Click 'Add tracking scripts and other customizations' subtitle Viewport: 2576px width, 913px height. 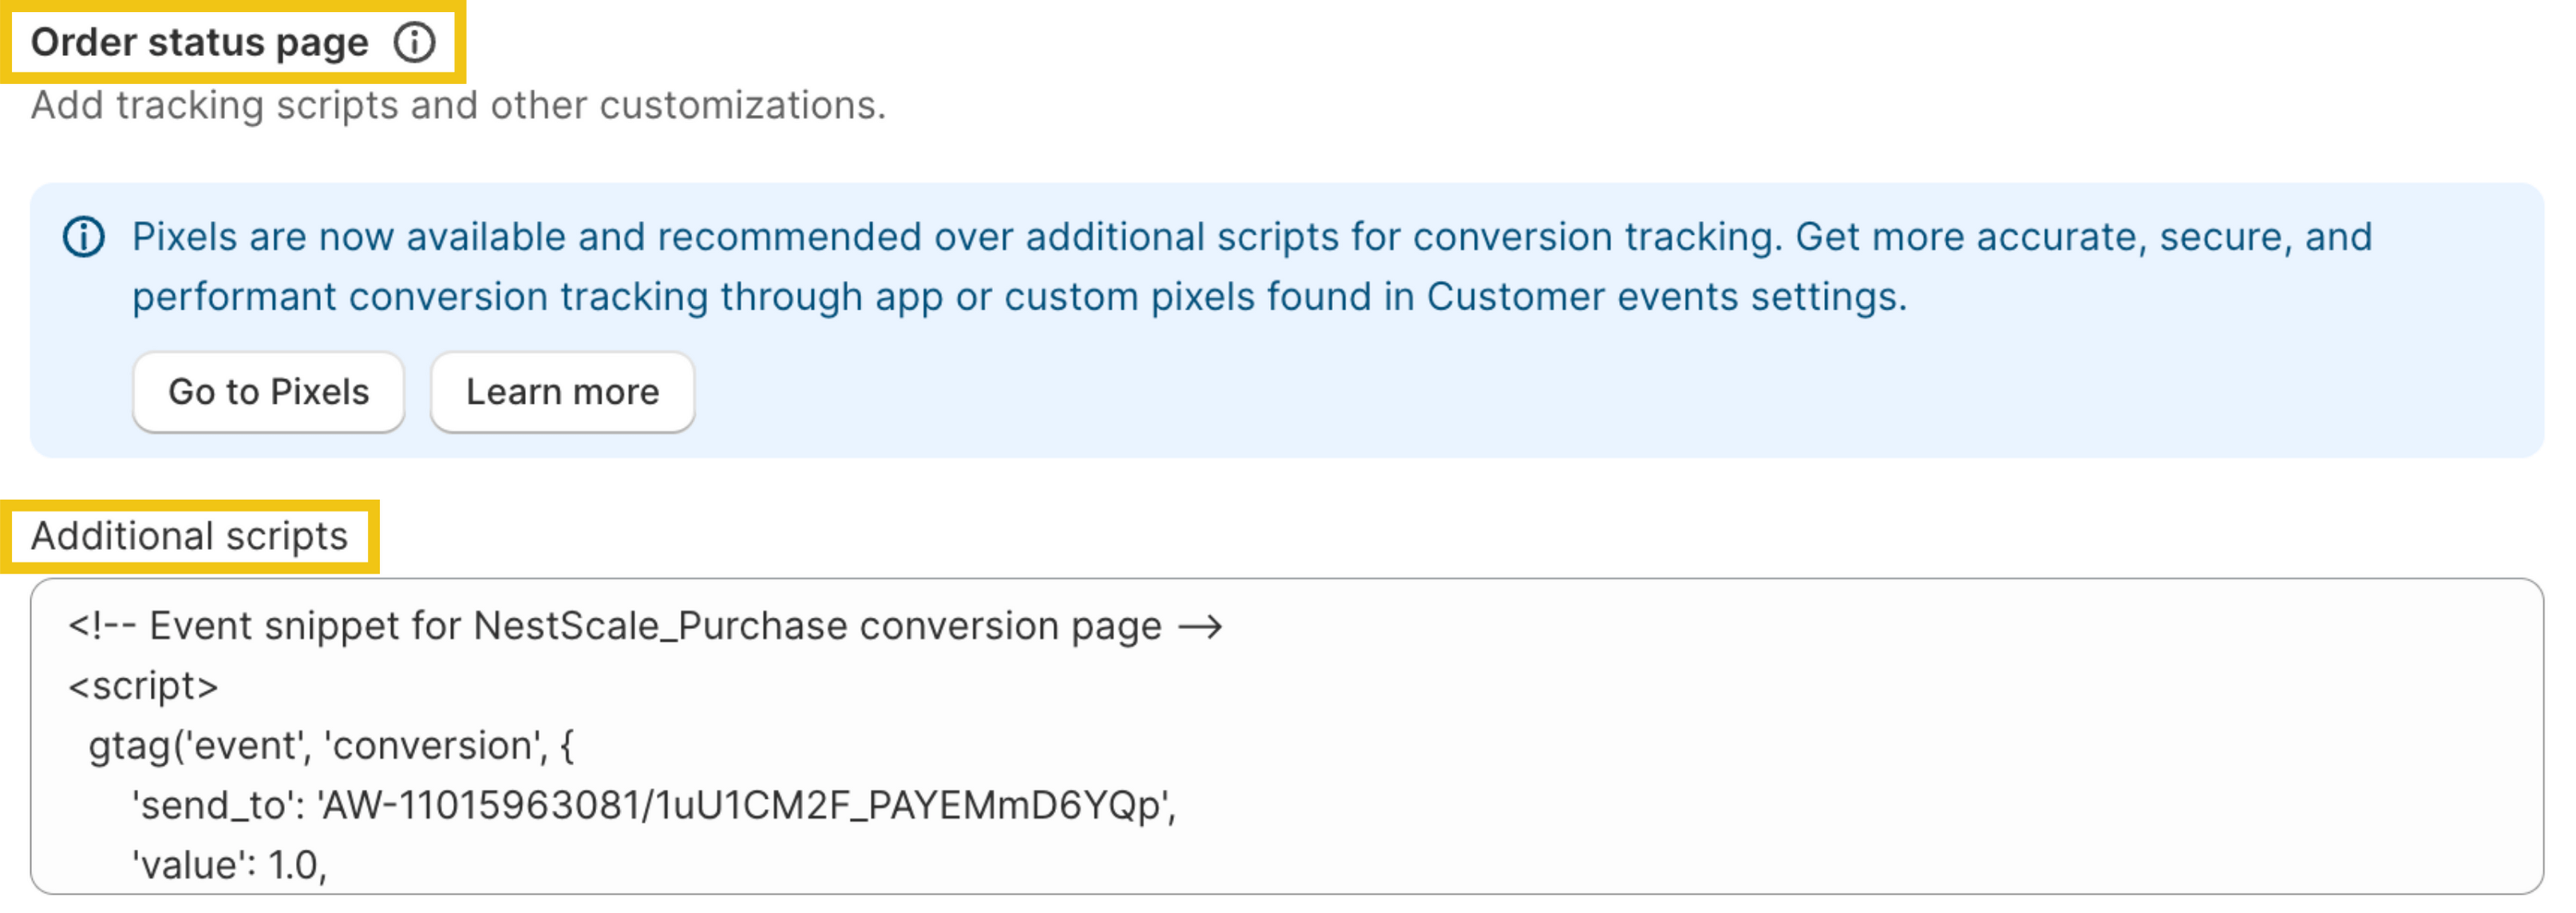[458, 105]
